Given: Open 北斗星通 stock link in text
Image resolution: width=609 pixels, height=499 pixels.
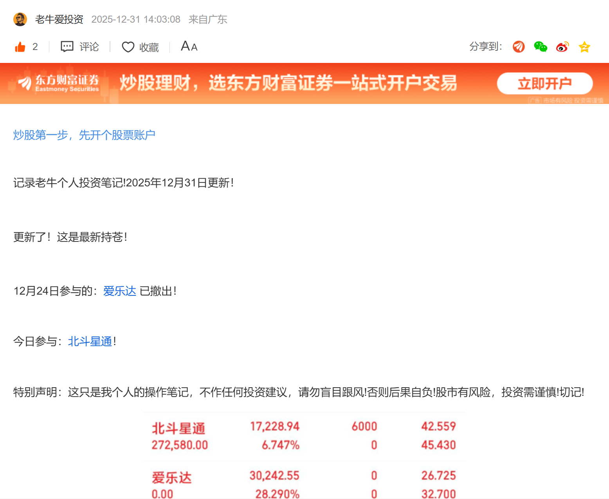Looking at the screenshot, I should (x=90, y=341).
